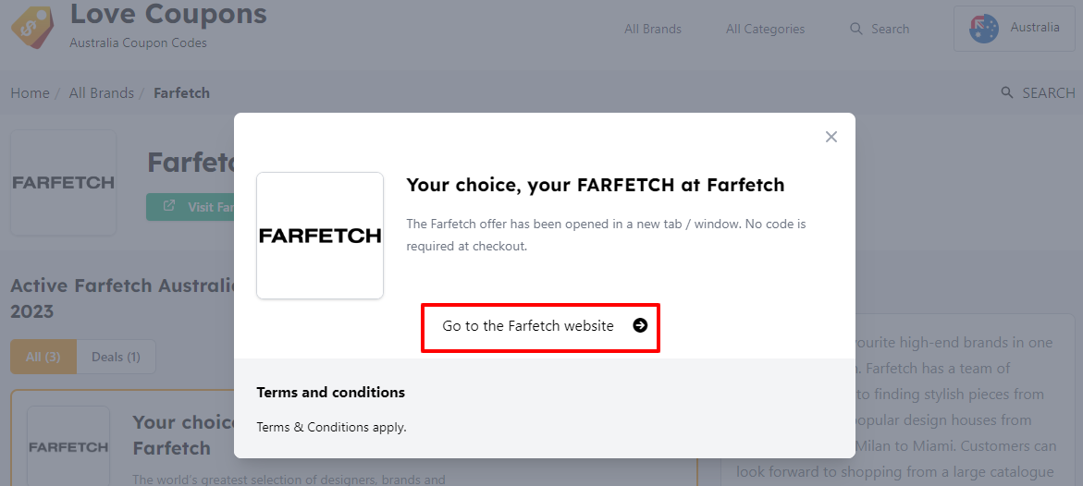This screenshot has height=486, width=1083.
Task: Select the Deals (1) tab
Action: 116,357
